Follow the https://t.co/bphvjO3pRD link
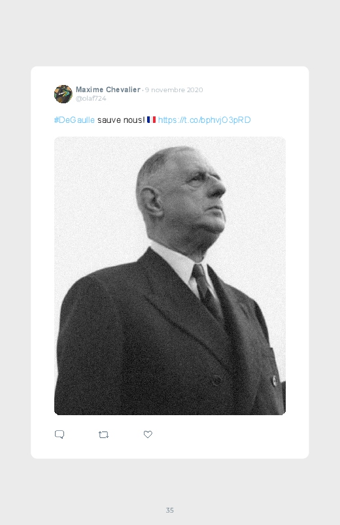The height and width of the screenshot is (525, 340). coord(205,120)
